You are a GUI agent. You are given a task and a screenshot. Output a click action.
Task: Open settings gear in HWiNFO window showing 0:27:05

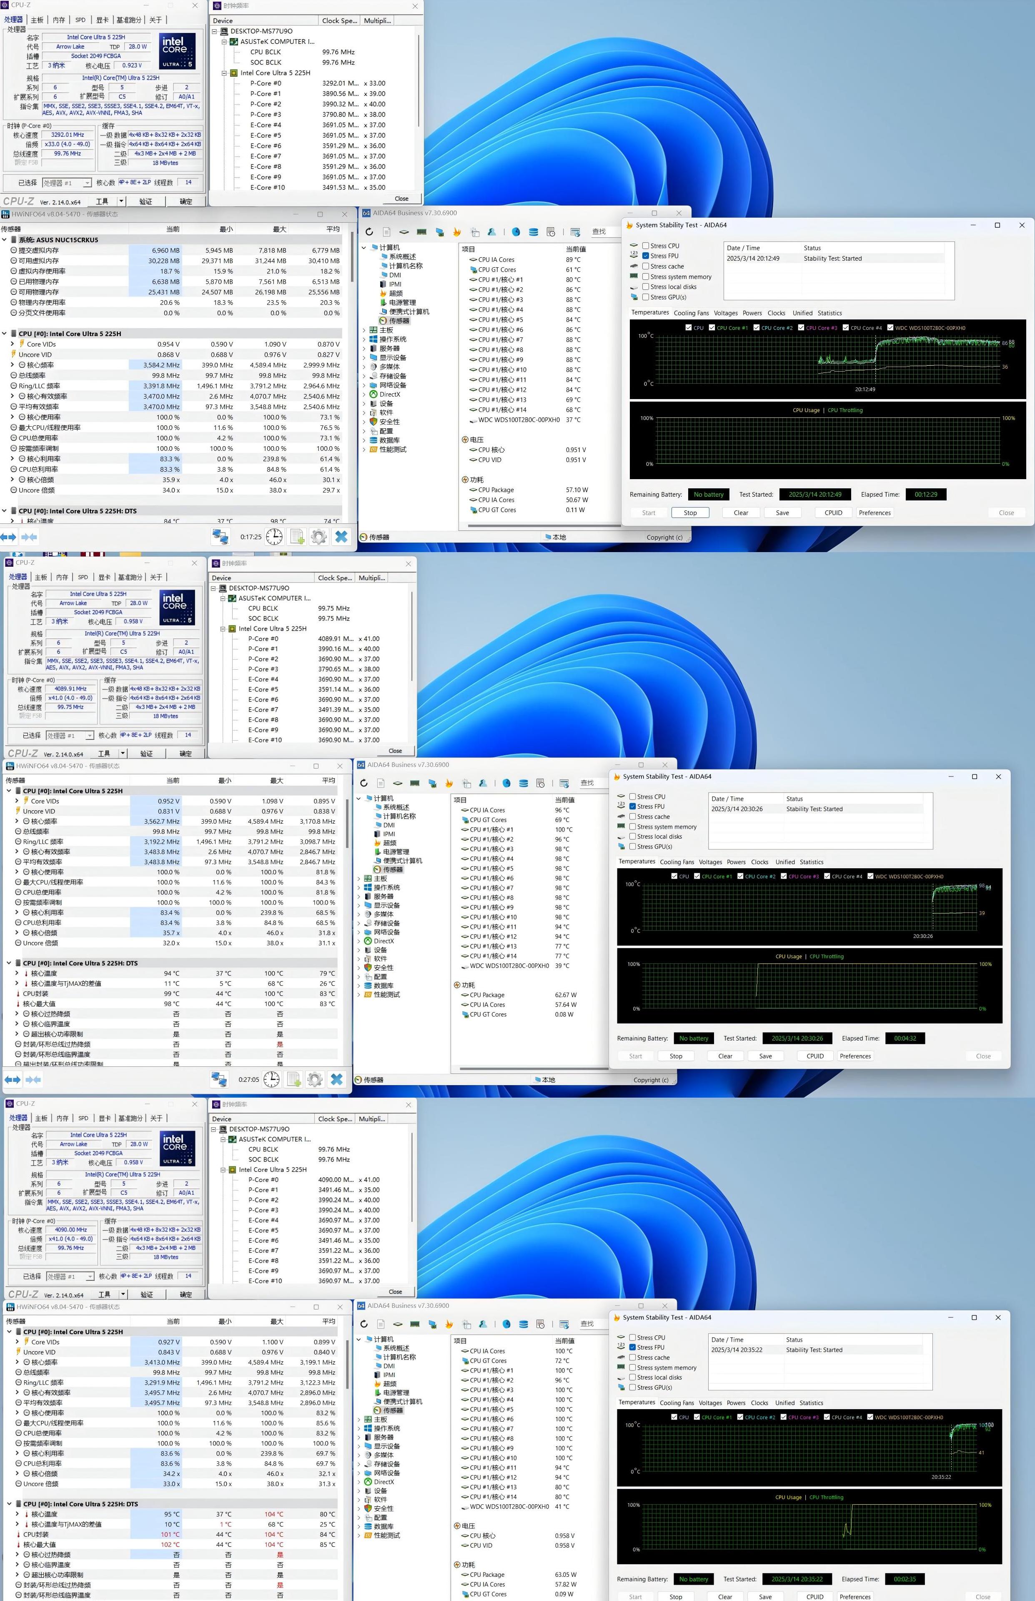(315, 1079)
